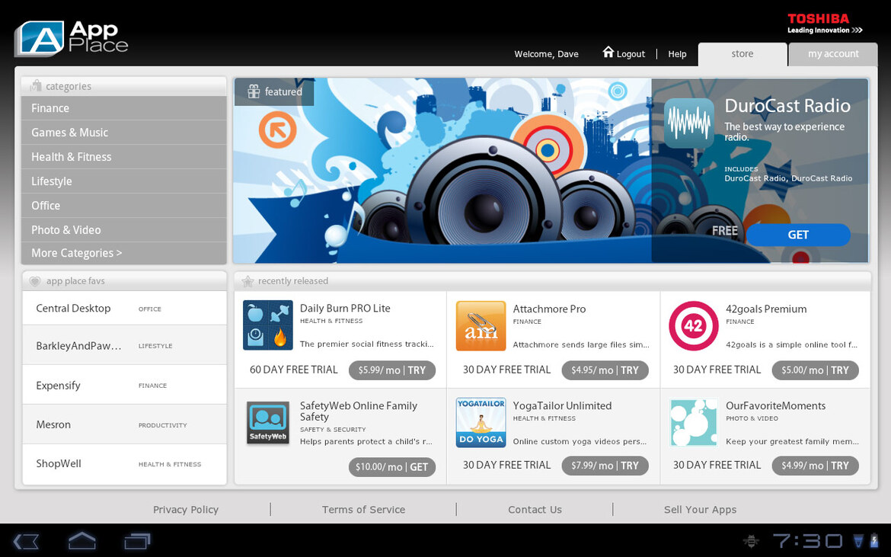891x557 pixels.
Task: Open Mesron in app place favs
Action: [x=124, y=424]
